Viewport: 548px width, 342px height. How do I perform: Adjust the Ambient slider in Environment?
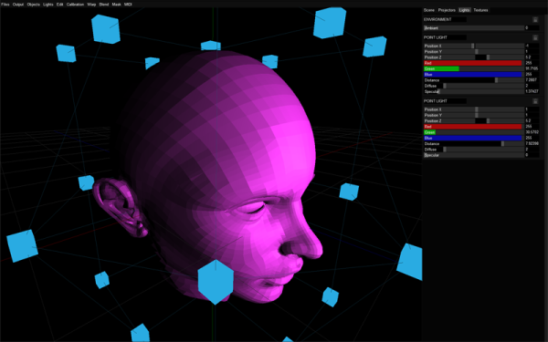(473, 28)
